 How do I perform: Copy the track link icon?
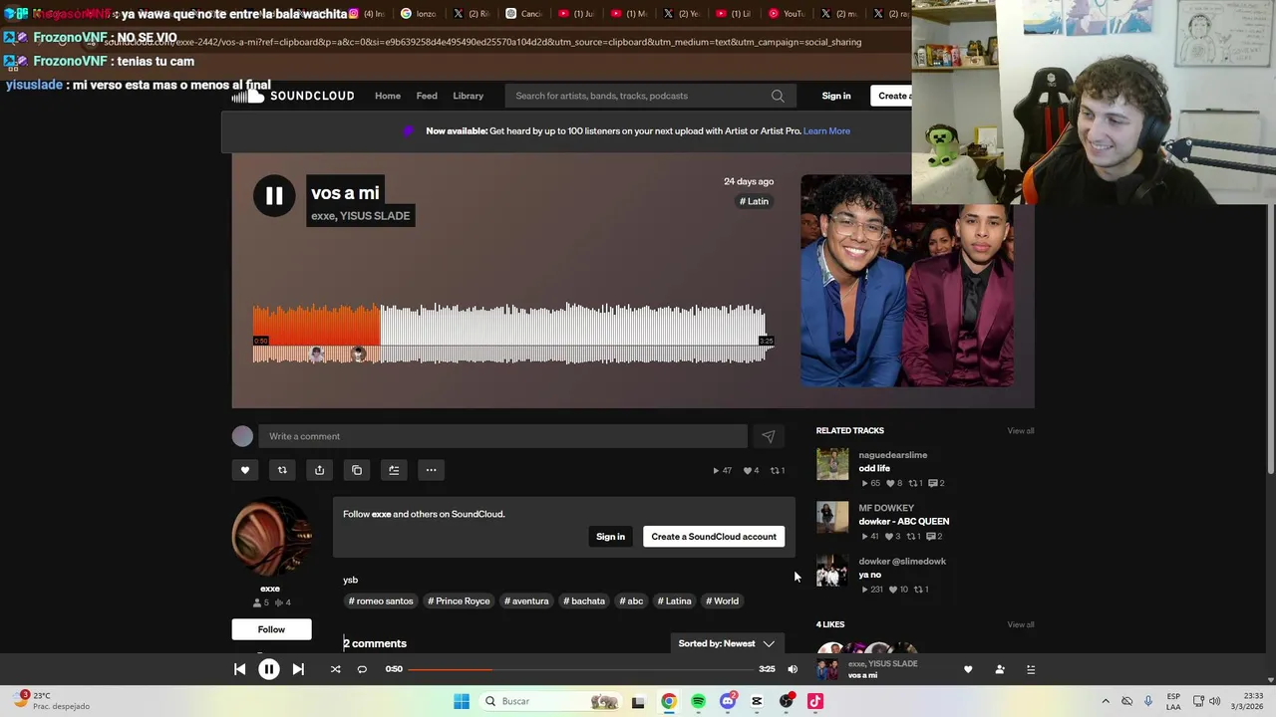(x=357, y=470)
